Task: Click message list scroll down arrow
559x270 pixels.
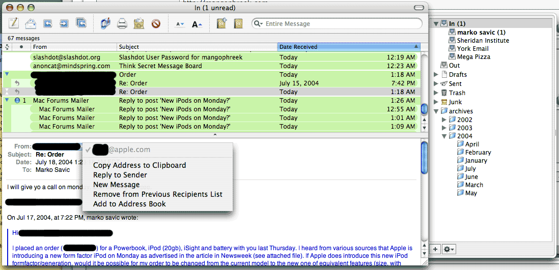Action: pyautogui.click(x=424, y=128)
